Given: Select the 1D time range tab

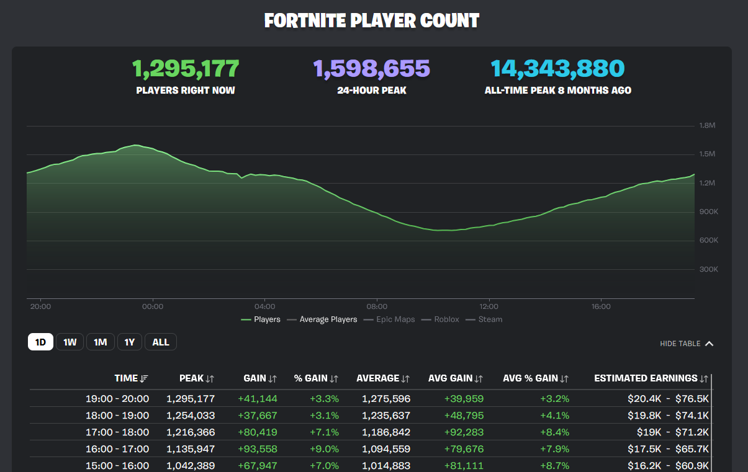Looking at the screenshot, I should (40, 342).
